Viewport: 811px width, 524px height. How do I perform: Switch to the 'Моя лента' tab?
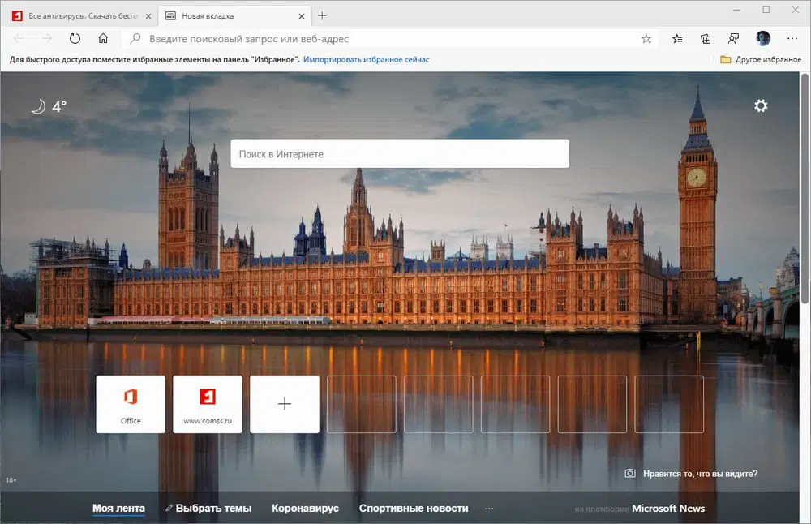[x=118, y=508]
